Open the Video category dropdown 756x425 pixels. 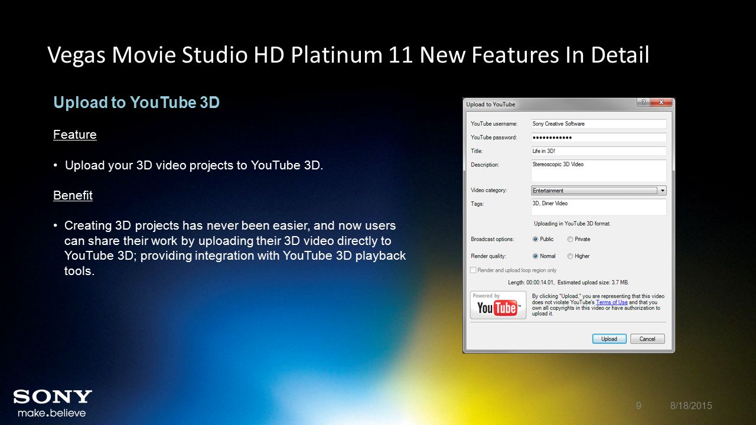coord(598,191)
